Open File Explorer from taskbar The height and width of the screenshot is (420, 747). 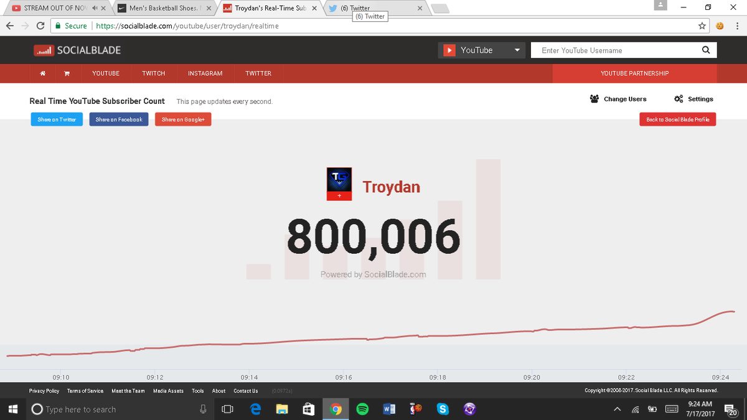tap(282, 409)
